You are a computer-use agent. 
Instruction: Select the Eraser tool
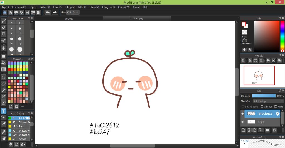pos(3,27)
